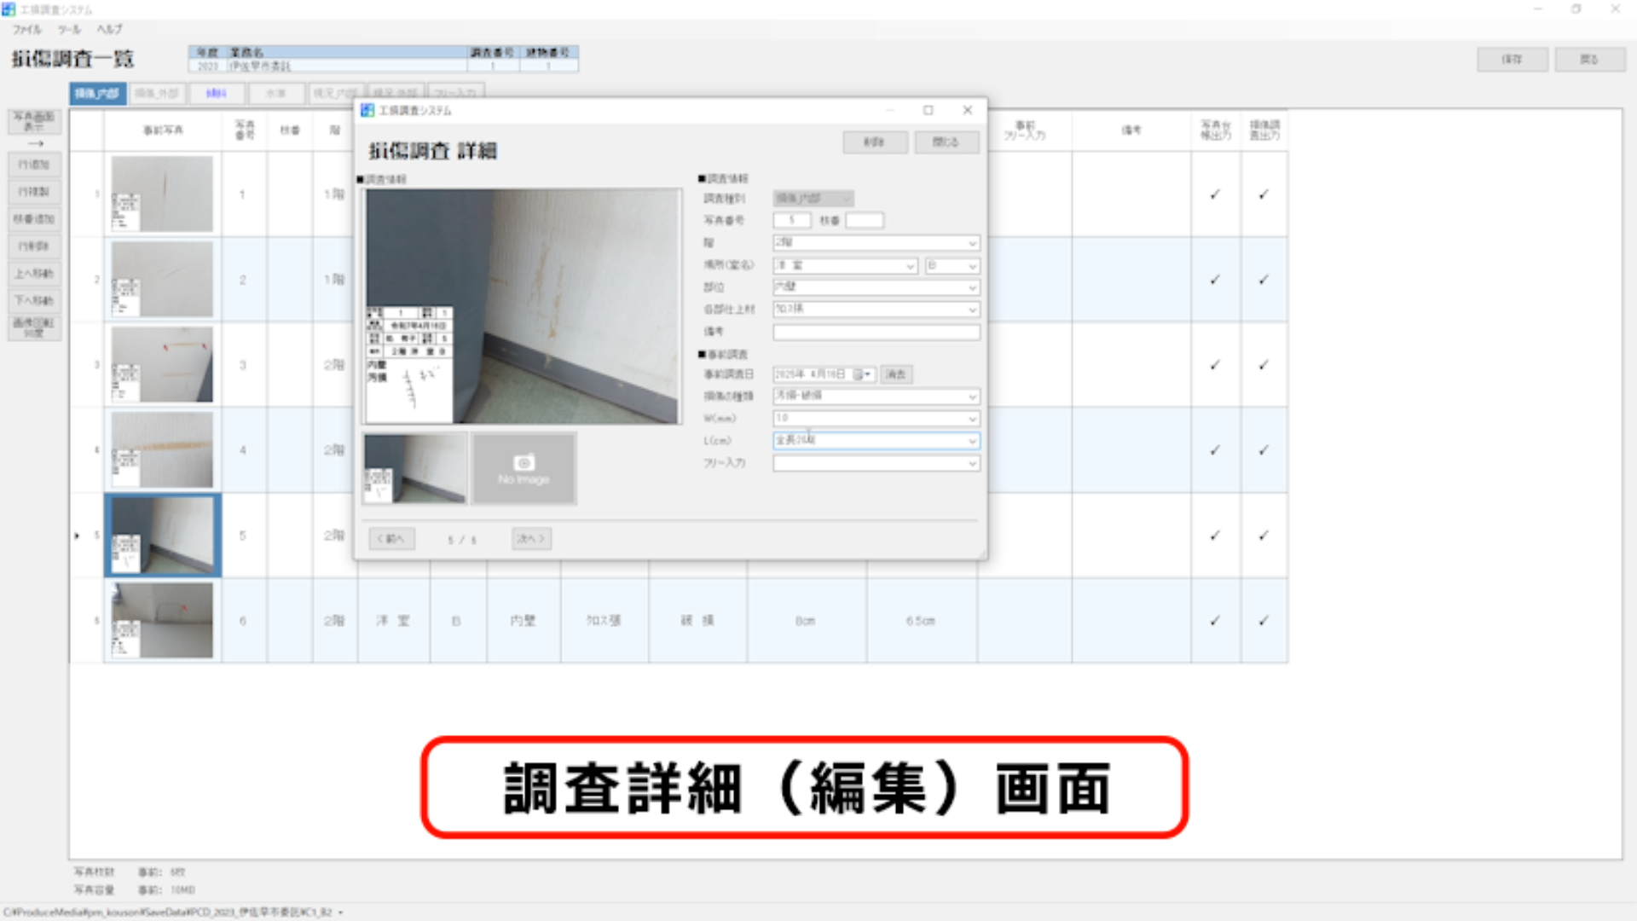This screenshot has height=921, width=1637.
Task: Expand the L(cm) dropdown
Action: 972,441
